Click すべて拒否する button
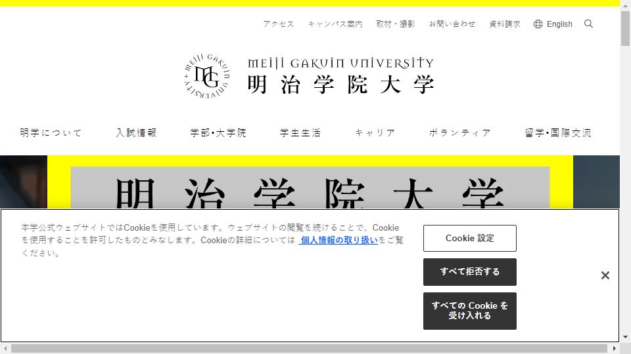This screenshot has width=631, height=354. tap(469, 271)
